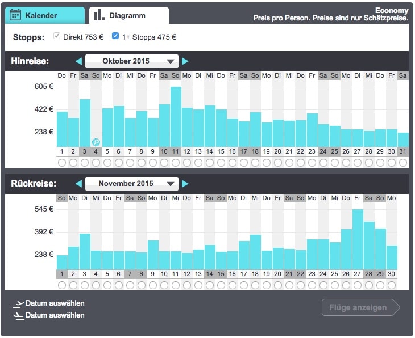Uncheck the 1+ Stopps 475 € checkbox
The image size is (415, 338).
coord(115,37)
